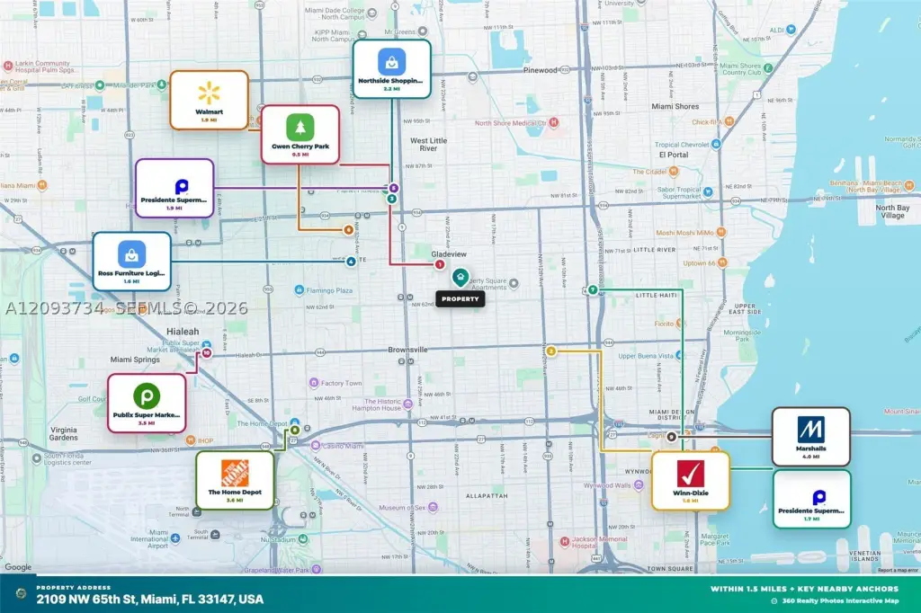
Task: Click the 2109 NW 65th St address text
Action: coord(150,599)
